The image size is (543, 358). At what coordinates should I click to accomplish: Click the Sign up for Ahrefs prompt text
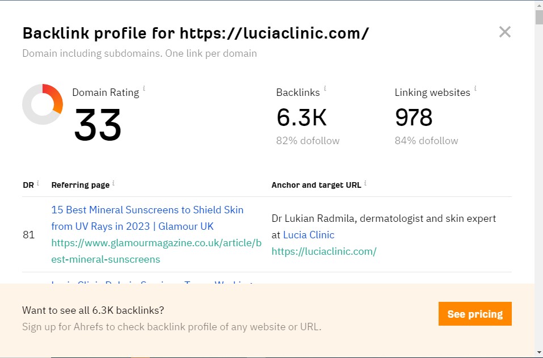point(171,327)
